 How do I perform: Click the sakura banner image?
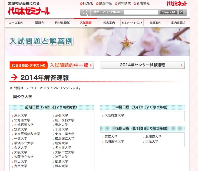(x=97, y=42)
